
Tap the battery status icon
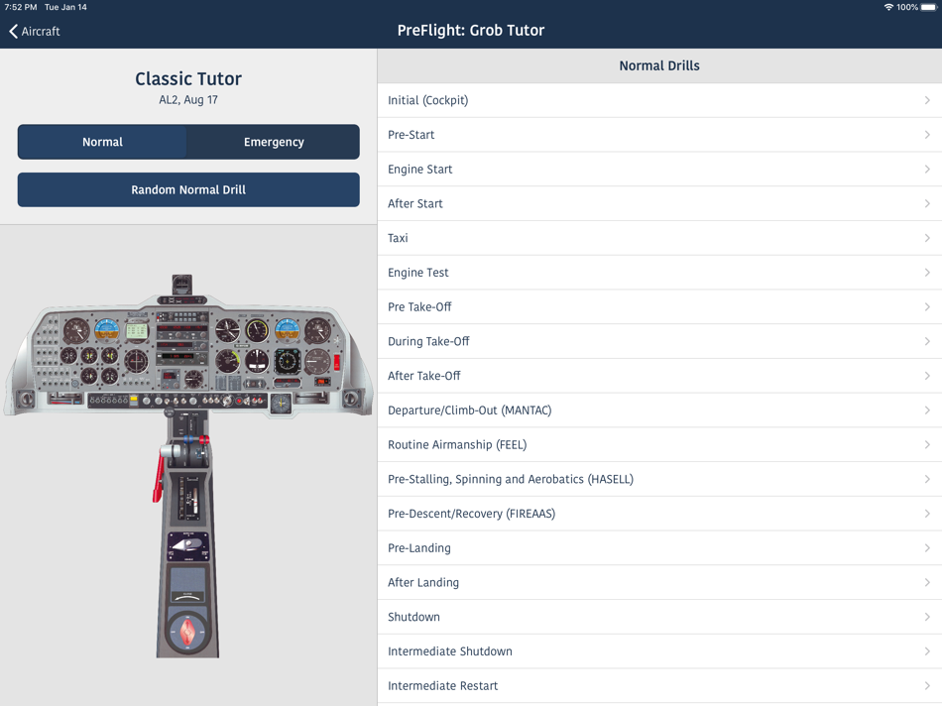click(x=928, y=7)
